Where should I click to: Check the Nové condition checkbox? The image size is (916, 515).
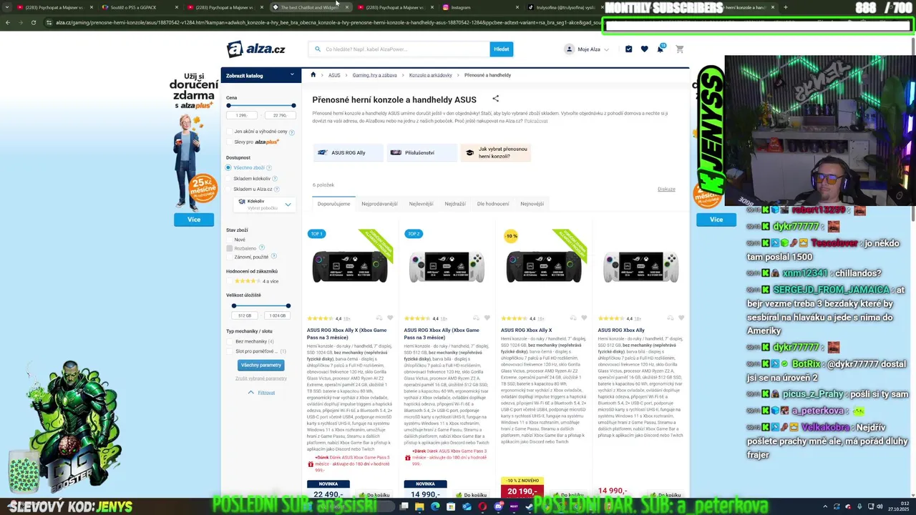pyautogui.click(x=229, y=240)
